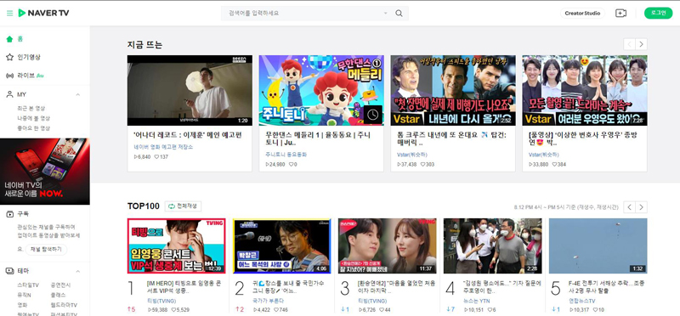
Task: Show next TOP100 videos
Action: 642,207
